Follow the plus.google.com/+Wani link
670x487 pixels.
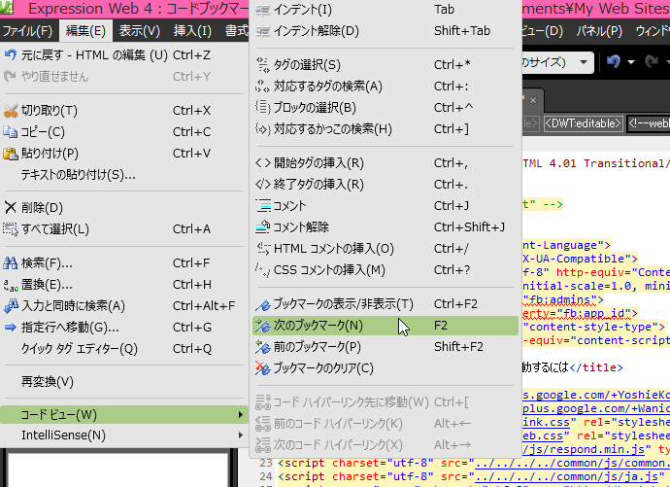click(596, 408)
